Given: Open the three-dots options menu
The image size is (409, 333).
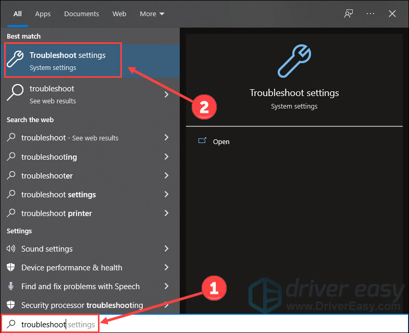Looking at the screenshot, I should (370, 14).
